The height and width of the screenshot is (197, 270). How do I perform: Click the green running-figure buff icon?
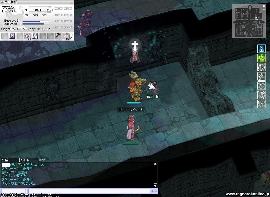(261, 58)
